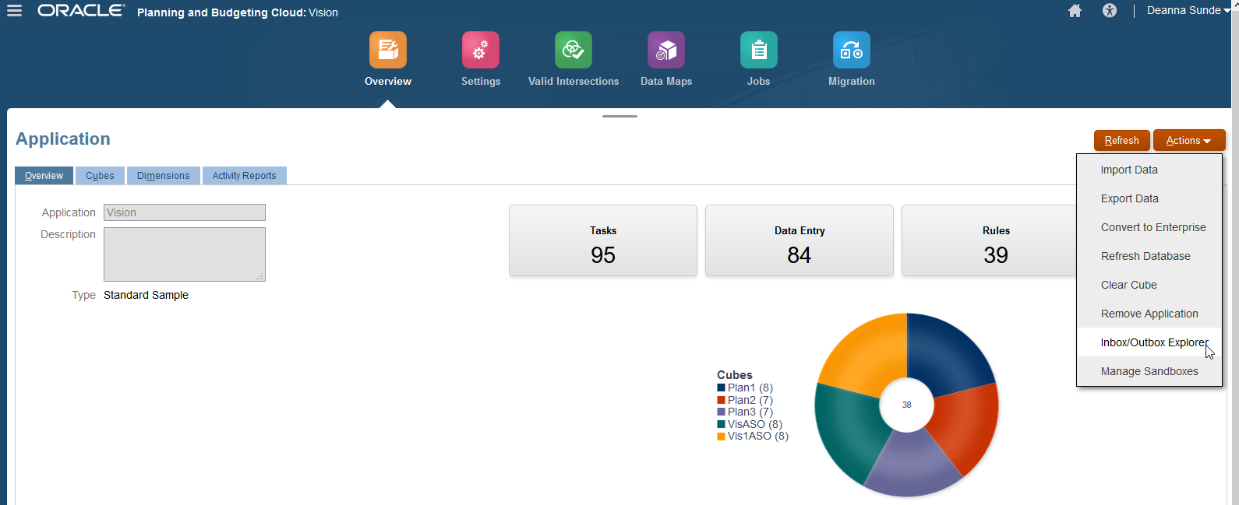Click the pie chart center total 38
The height and width of the screenshot is (505, 1239).
point(906,405)
